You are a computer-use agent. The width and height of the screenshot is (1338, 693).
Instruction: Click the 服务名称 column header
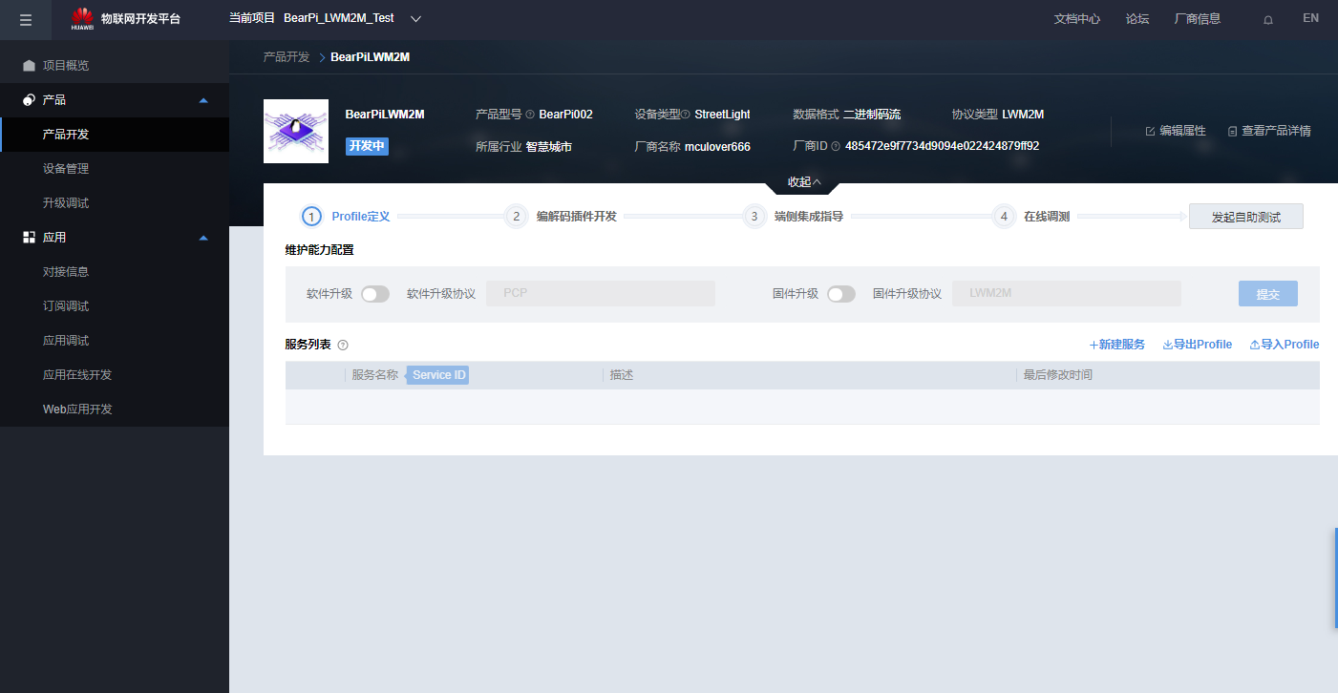tap(374, 375)
